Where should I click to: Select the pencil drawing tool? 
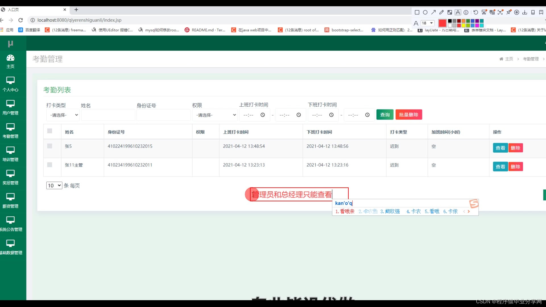click(x=441, y=12)
